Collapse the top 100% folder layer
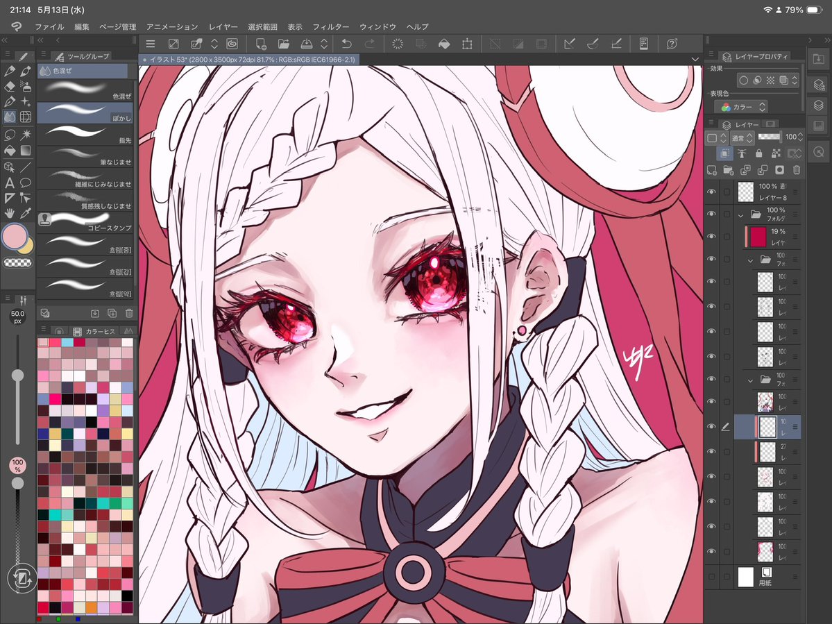The height and width of the screenshot is (624, 832). pyautogui.click(x=740, y=215)
